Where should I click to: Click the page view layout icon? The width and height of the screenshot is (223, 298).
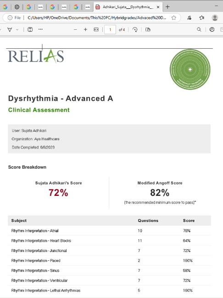pos(148,29)
